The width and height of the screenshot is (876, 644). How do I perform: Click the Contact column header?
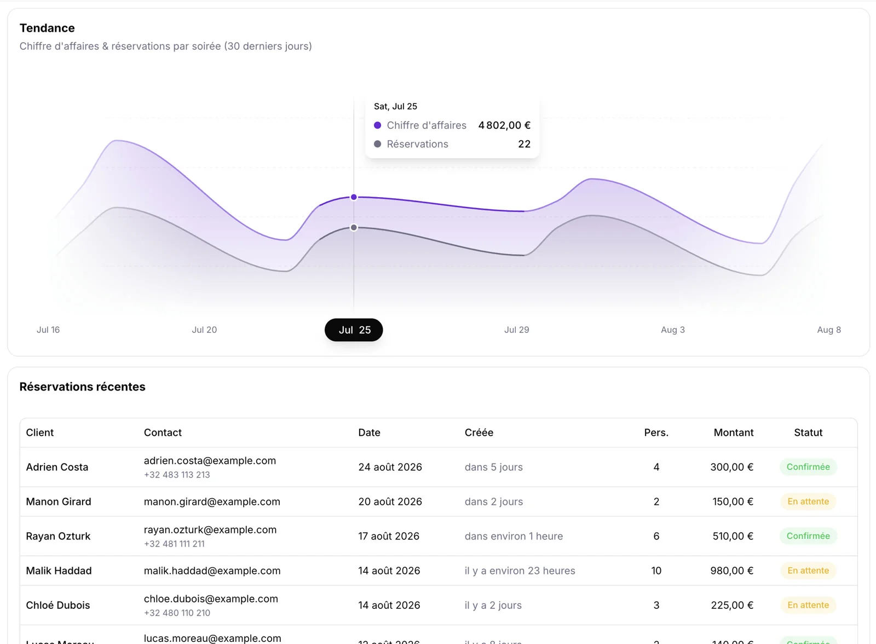[163, 433]
